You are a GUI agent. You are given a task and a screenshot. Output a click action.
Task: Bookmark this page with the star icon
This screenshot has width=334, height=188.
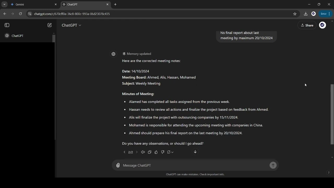click(295, 14)
